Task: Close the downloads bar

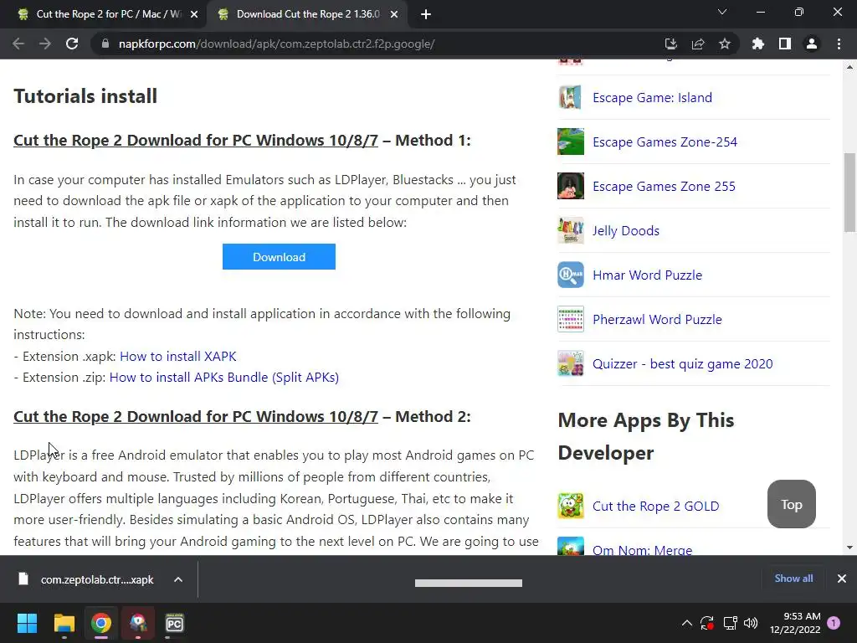Action: click(842, 579)
